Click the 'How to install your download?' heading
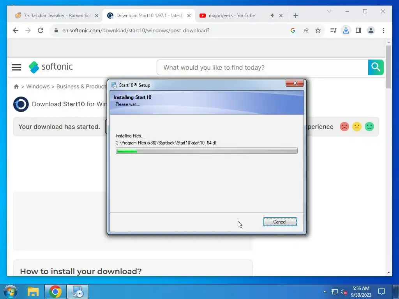The width and height of the screenshot is (399, 299). point(81,271)
